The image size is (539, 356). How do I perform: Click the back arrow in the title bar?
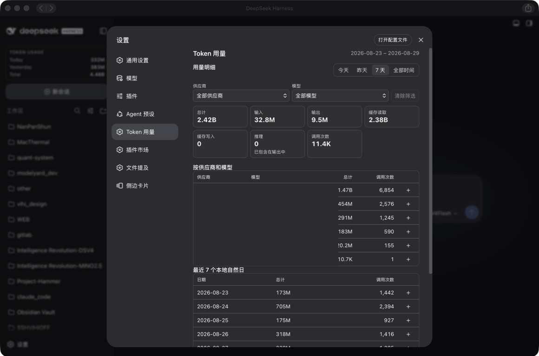pyautogui.click(x=41, y=8)
